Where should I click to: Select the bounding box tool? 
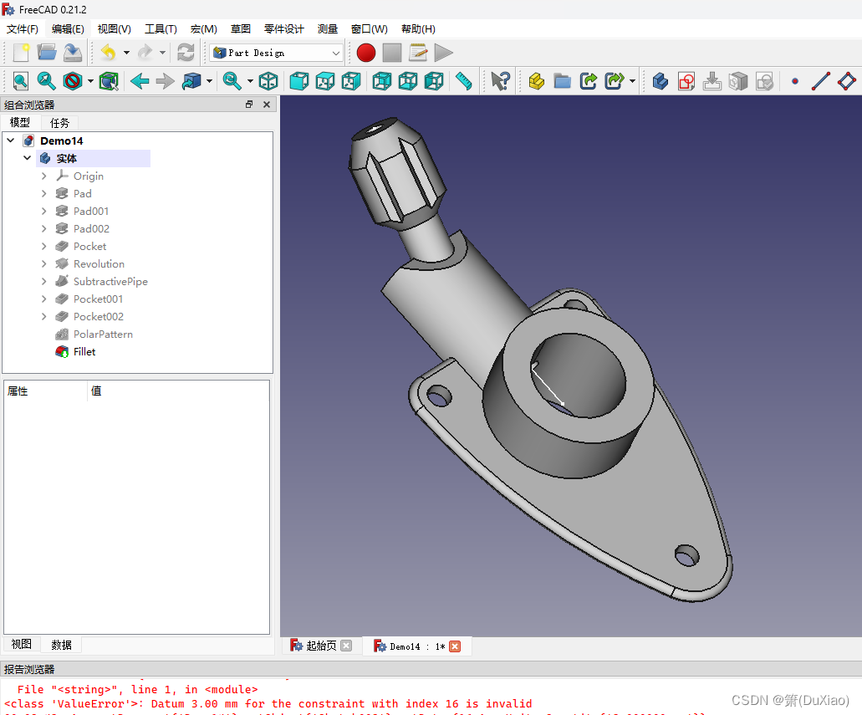pyautogui.click(x=109, y=81)
